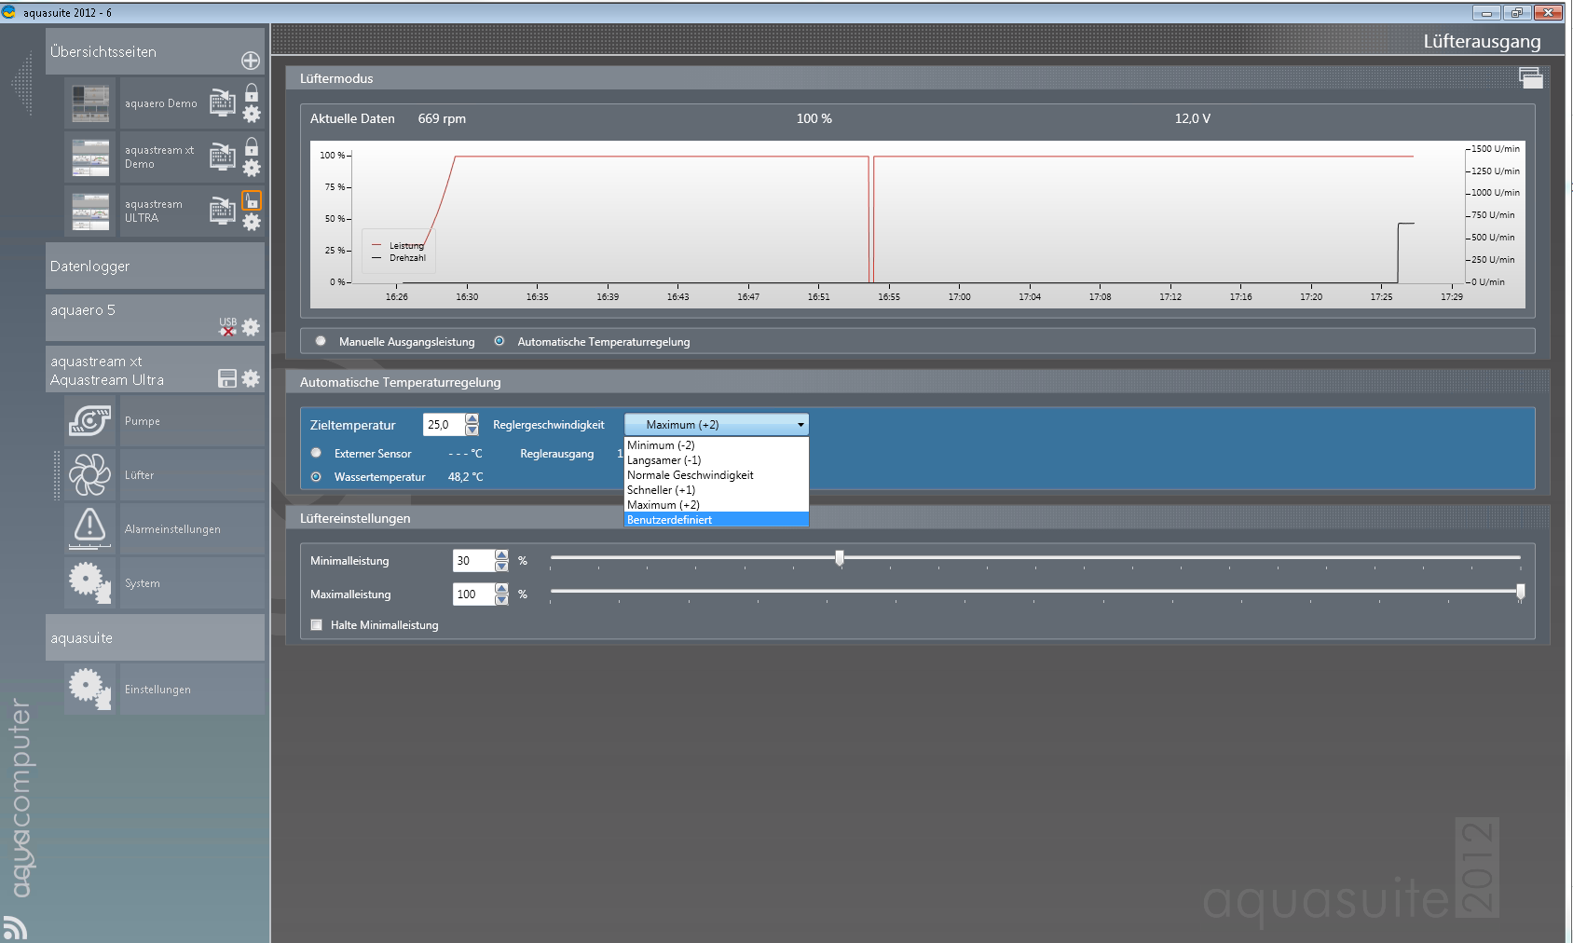
Task: Click the monitor icon for aquastream ULTRA
Action: point(222,211)
